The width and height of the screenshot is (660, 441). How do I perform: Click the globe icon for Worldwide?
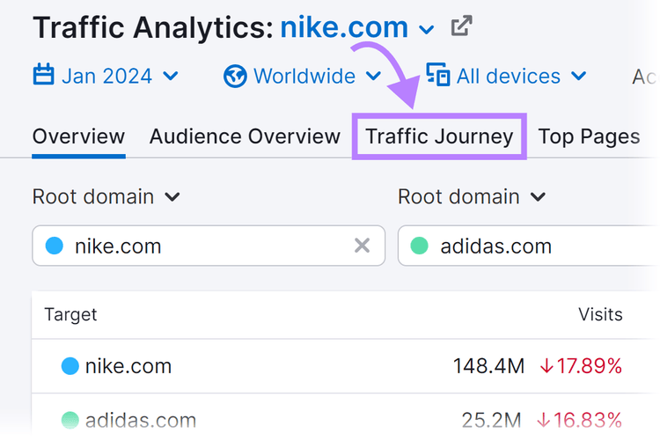(x=235, y=77)
